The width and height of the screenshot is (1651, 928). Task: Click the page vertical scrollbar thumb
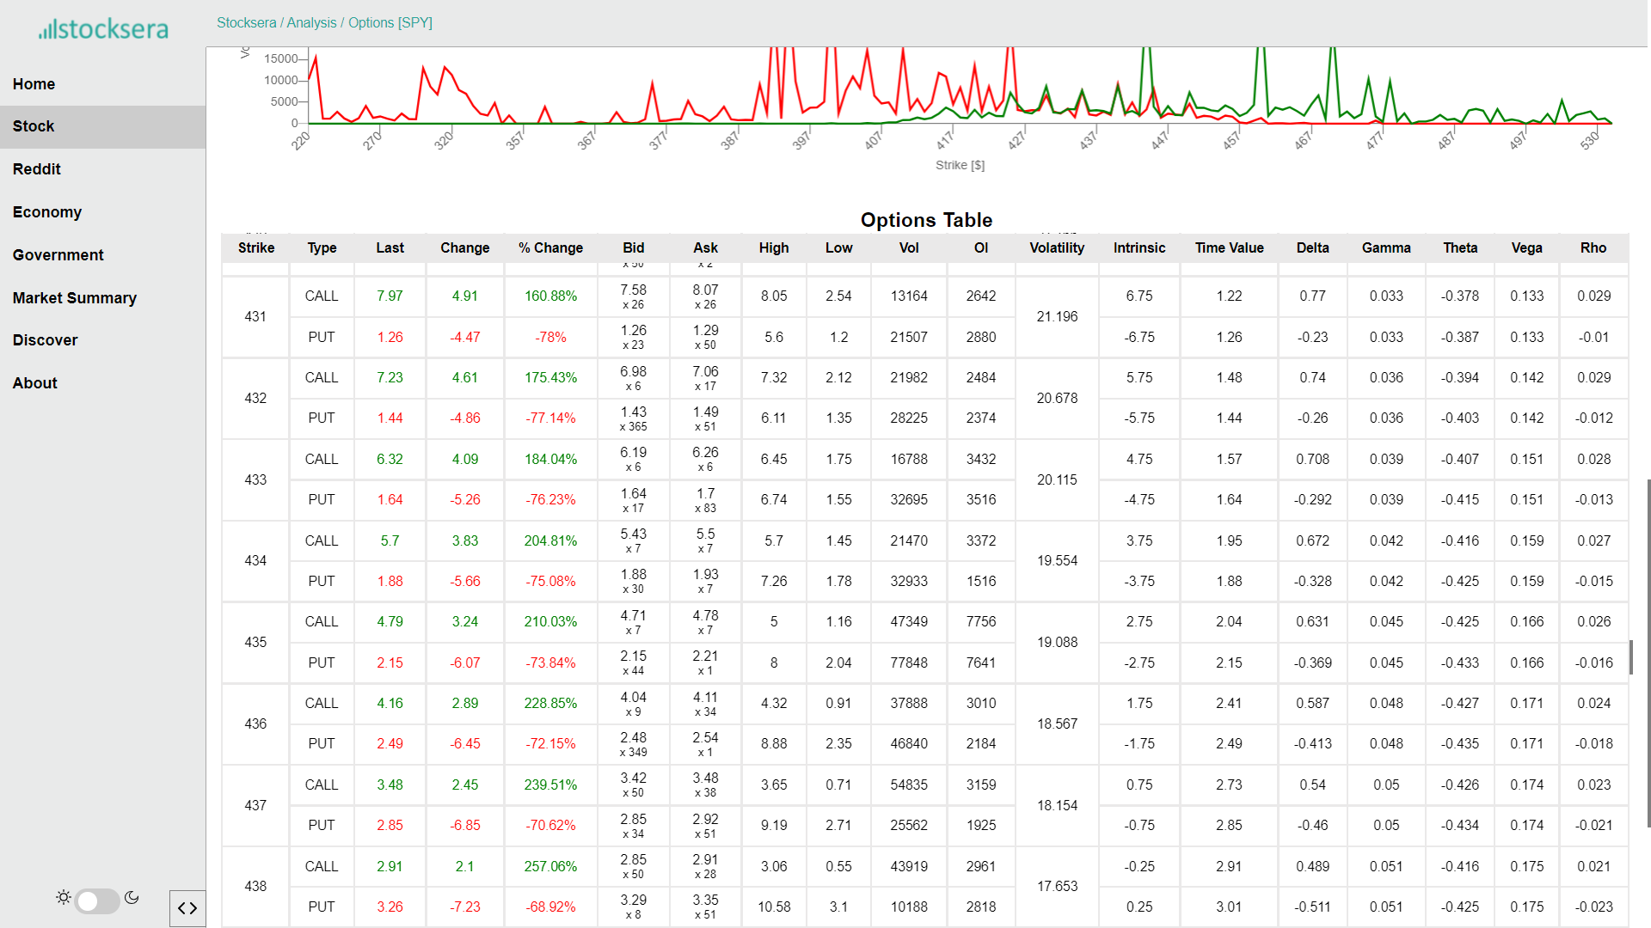point(1647,653)
